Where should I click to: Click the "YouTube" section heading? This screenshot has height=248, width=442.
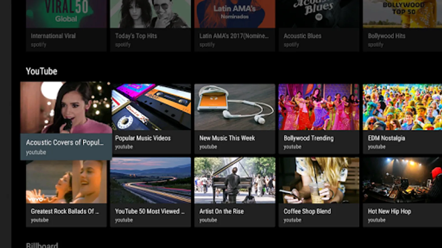pos(42,71)
